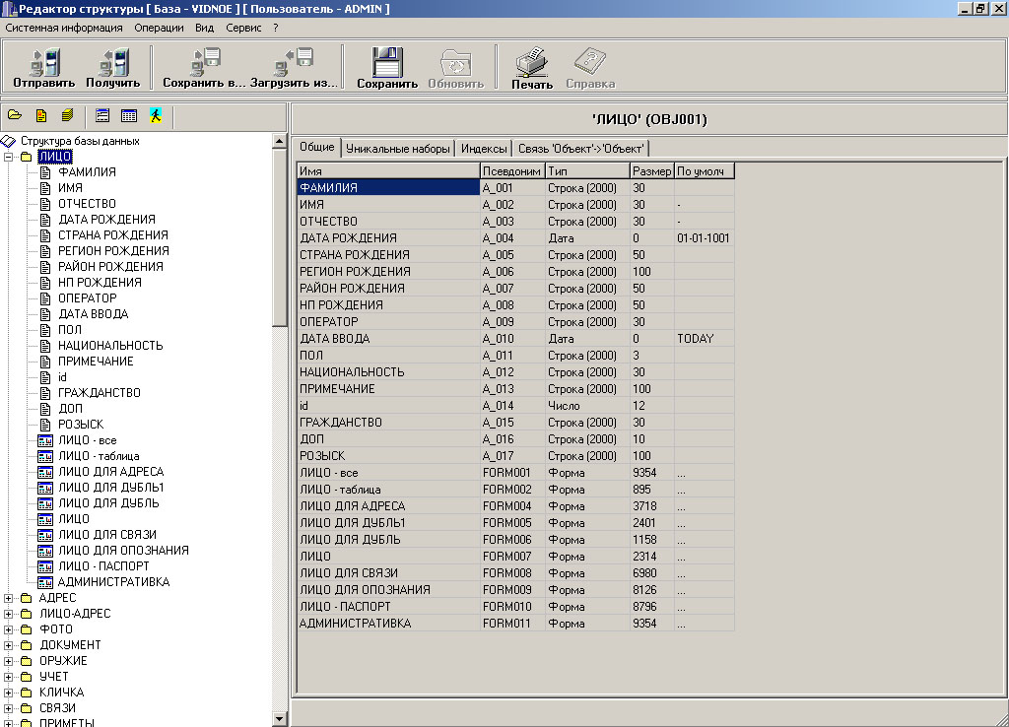Click the yellow open-folder icon in tree toolbar

coord(15,115)
